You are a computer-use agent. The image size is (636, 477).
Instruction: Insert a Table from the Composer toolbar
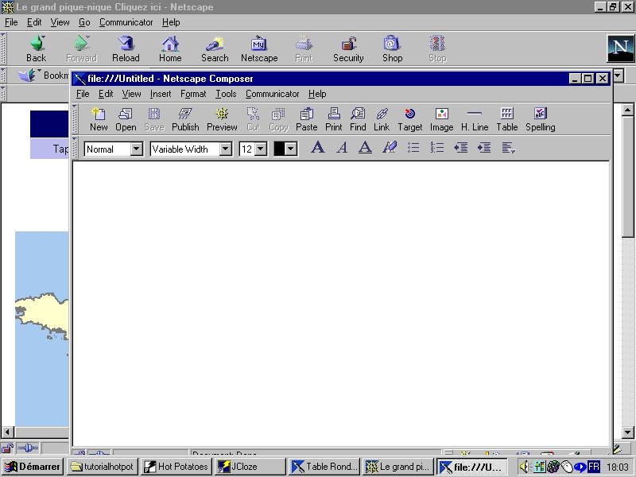tap(507, 120)
